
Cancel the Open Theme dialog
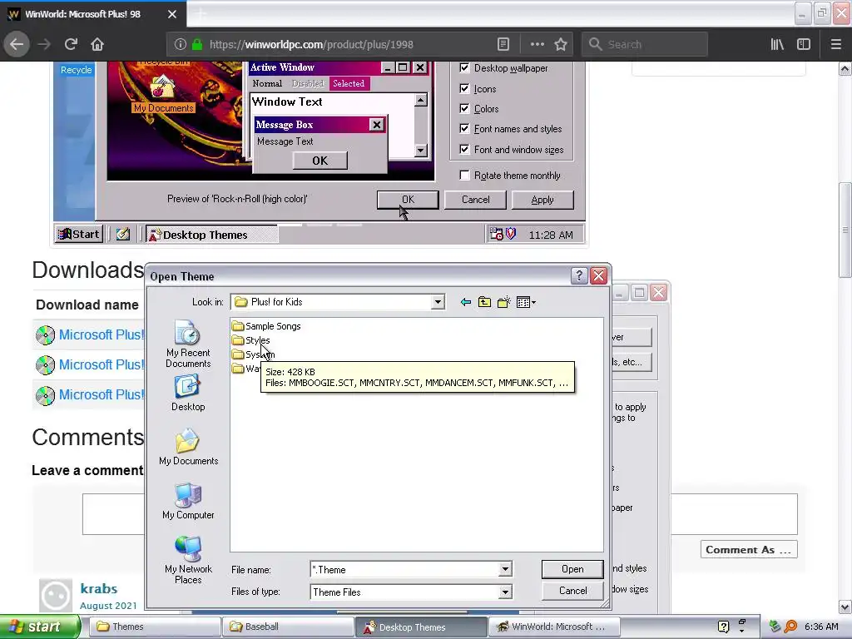point(572,591)
